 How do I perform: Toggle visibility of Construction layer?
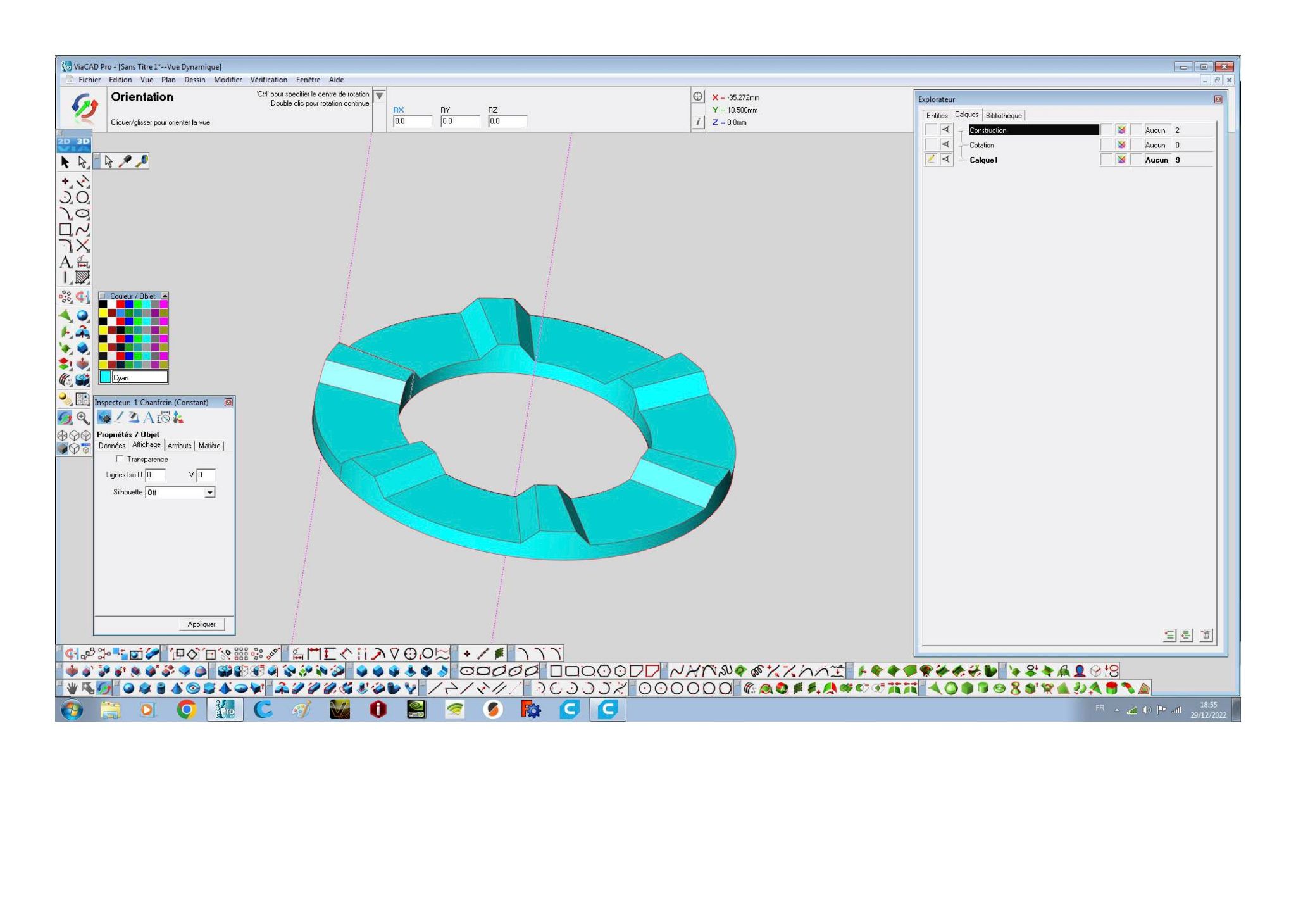click(x=945, y=130)
